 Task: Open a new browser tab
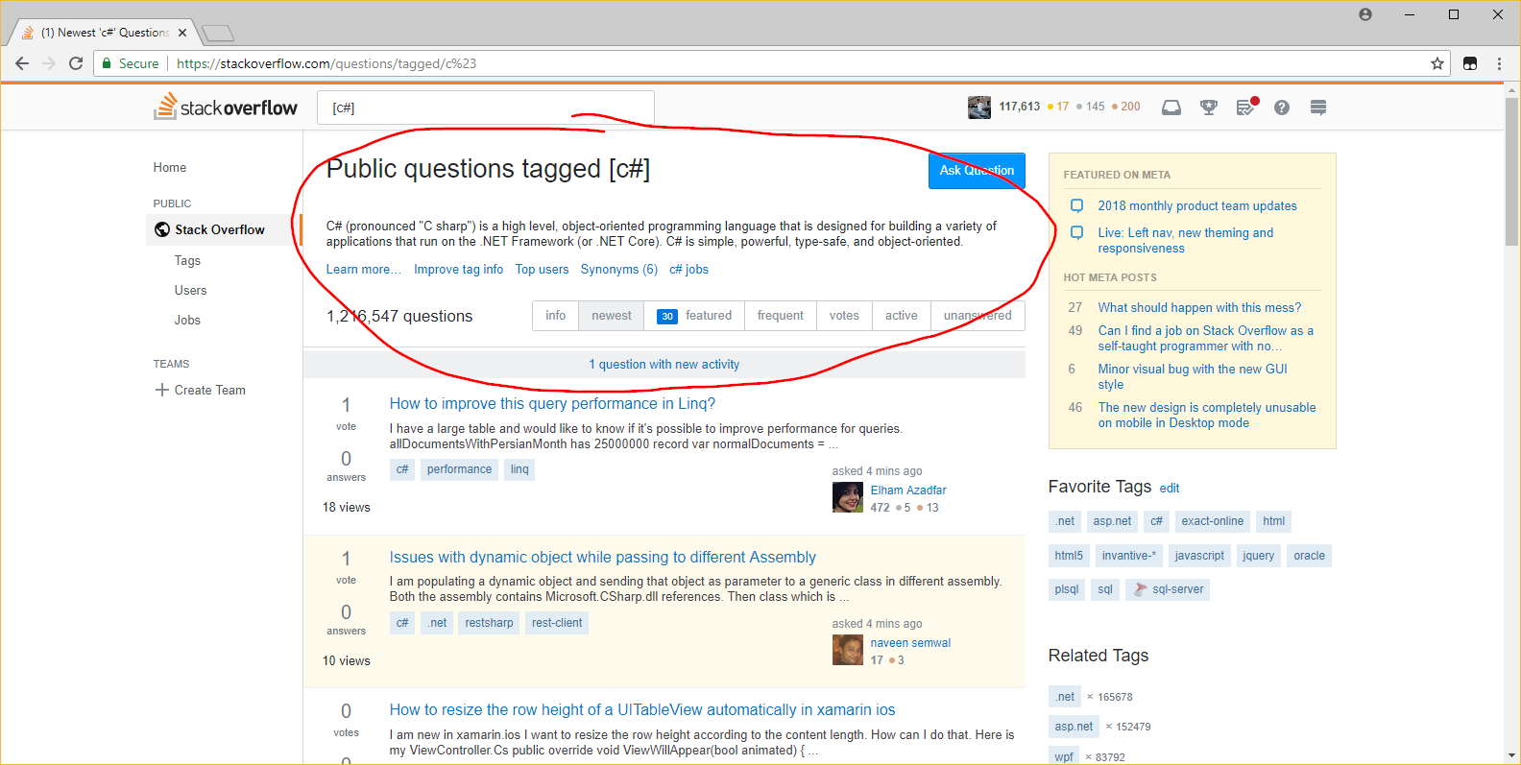click(218, 34)
